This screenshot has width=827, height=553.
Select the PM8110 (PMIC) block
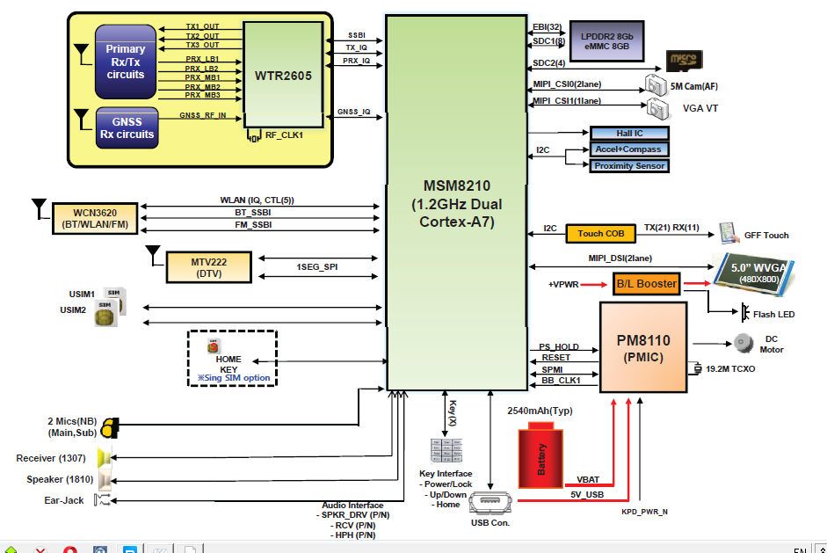pos(643,348)
